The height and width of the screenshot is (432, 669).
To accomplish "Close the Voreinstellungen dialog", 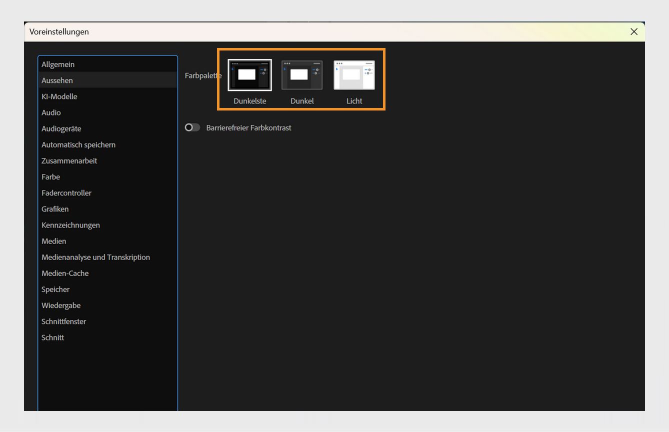I will 634,31.
